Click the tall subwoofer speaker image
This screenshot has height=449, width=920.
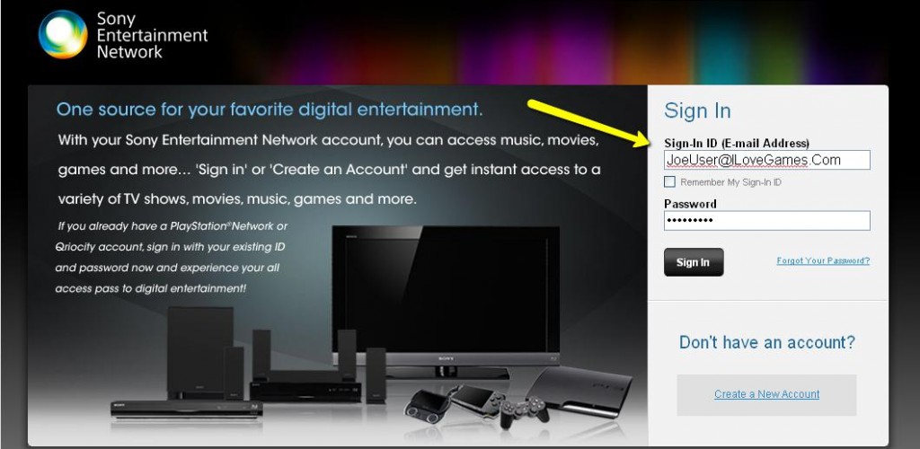[x=200, y=352]
